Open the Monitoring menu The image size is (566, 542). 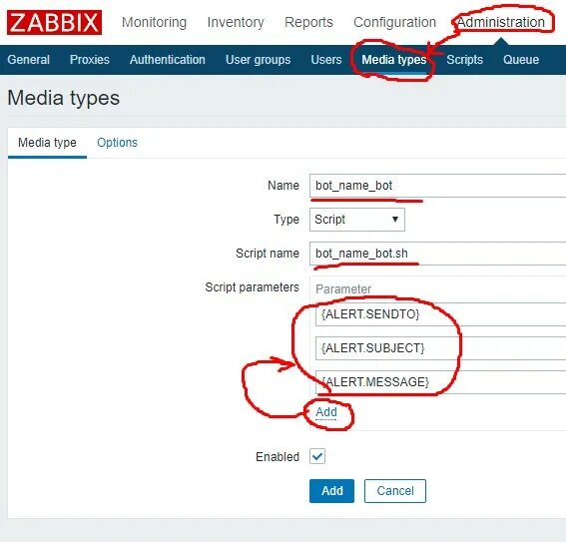[154, 22]
